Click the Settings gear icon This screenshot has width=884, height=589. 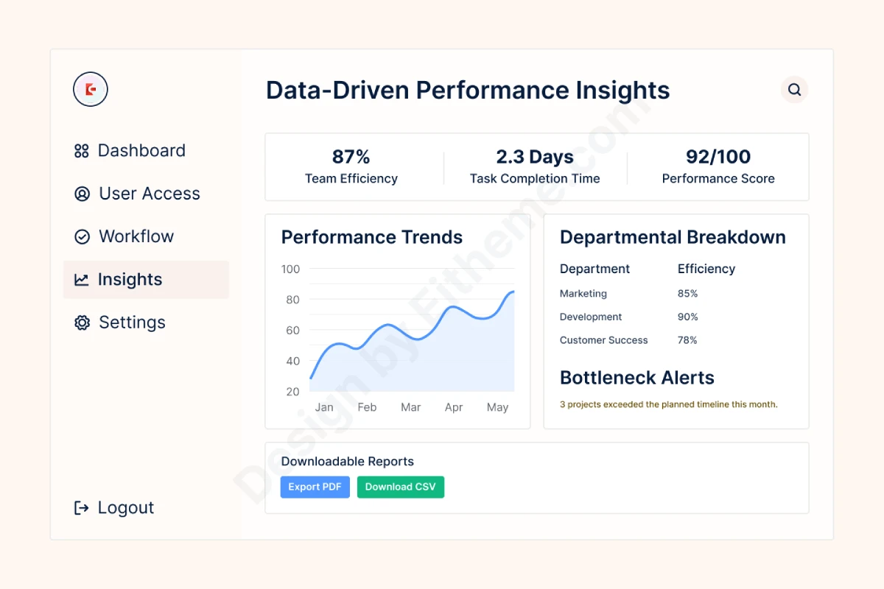coord(82,322)
